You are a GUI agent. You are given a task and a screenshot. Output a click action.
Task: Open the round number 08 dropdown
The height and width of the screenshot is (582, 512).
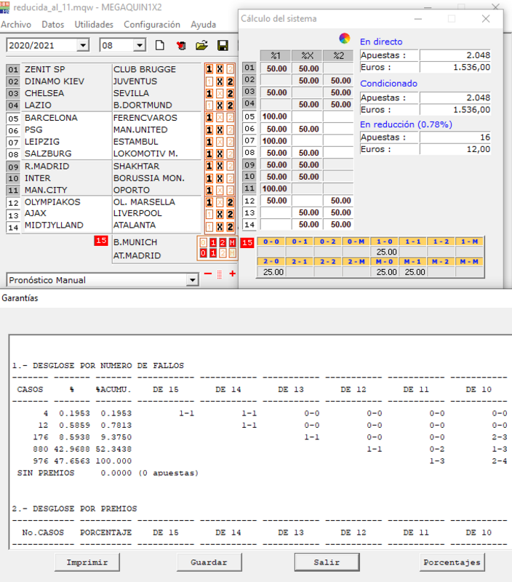(140, 45)
